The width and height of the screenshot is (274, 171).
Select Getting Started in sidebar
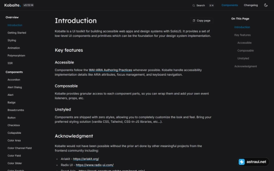[17, 33]
